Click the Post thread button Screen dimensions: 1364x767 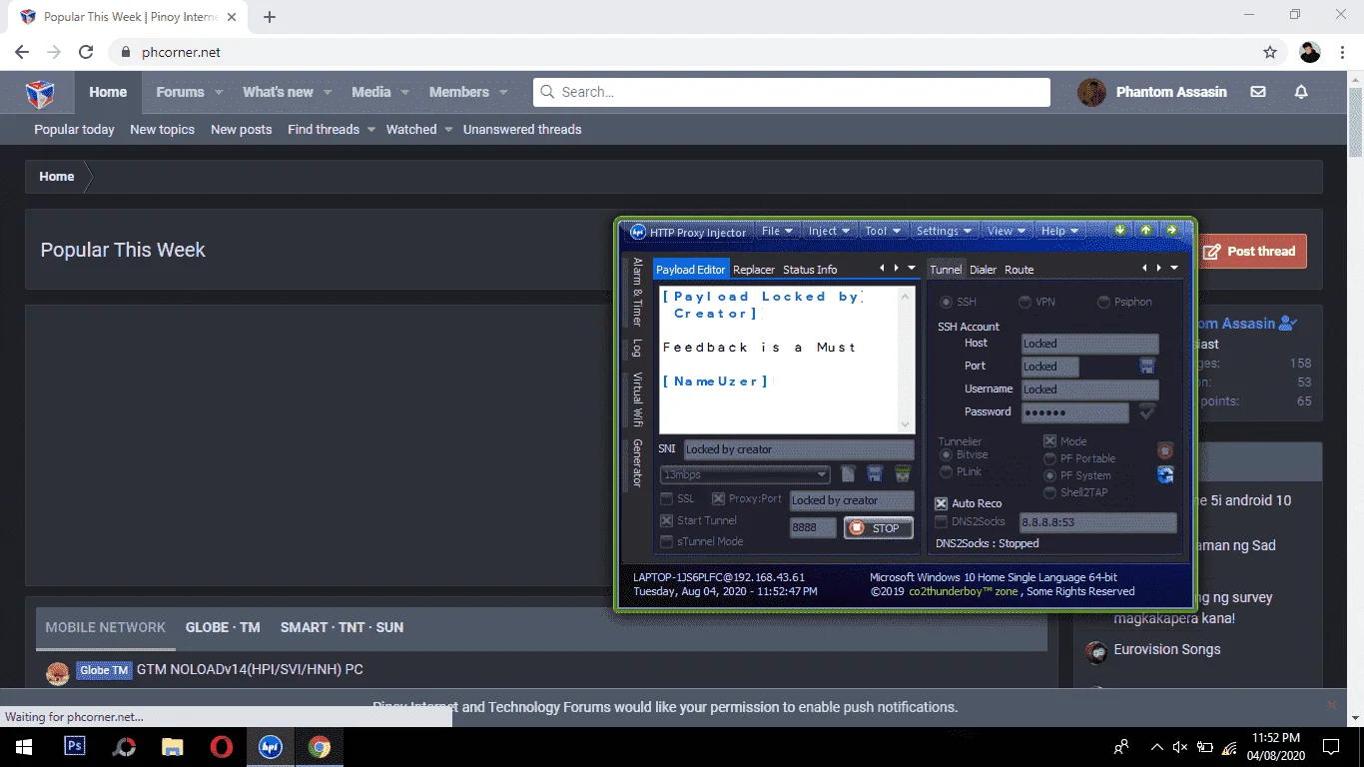(1253, 252)
